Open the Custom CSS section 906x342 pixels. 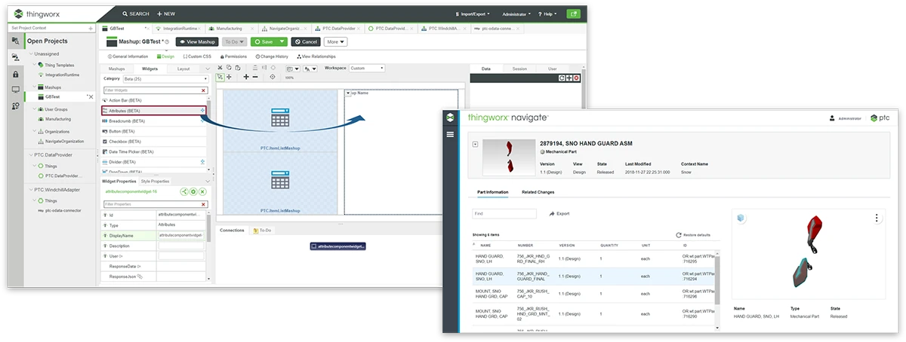point(197,56)
